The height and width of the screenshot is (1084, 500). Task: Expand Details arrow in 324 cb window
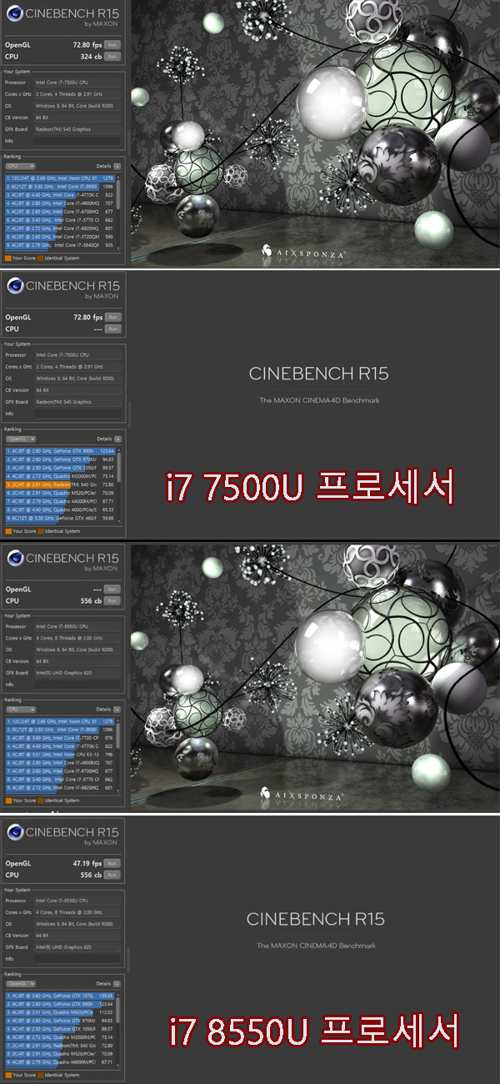click(117, 166)
